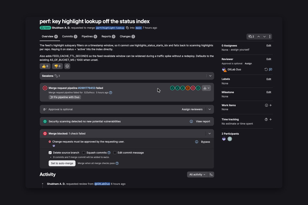Enable Edit commit message checkbox

coord(115,153)
